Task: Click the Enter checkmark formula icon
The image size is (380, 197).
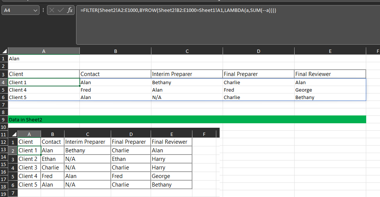Action: [60, 10]
